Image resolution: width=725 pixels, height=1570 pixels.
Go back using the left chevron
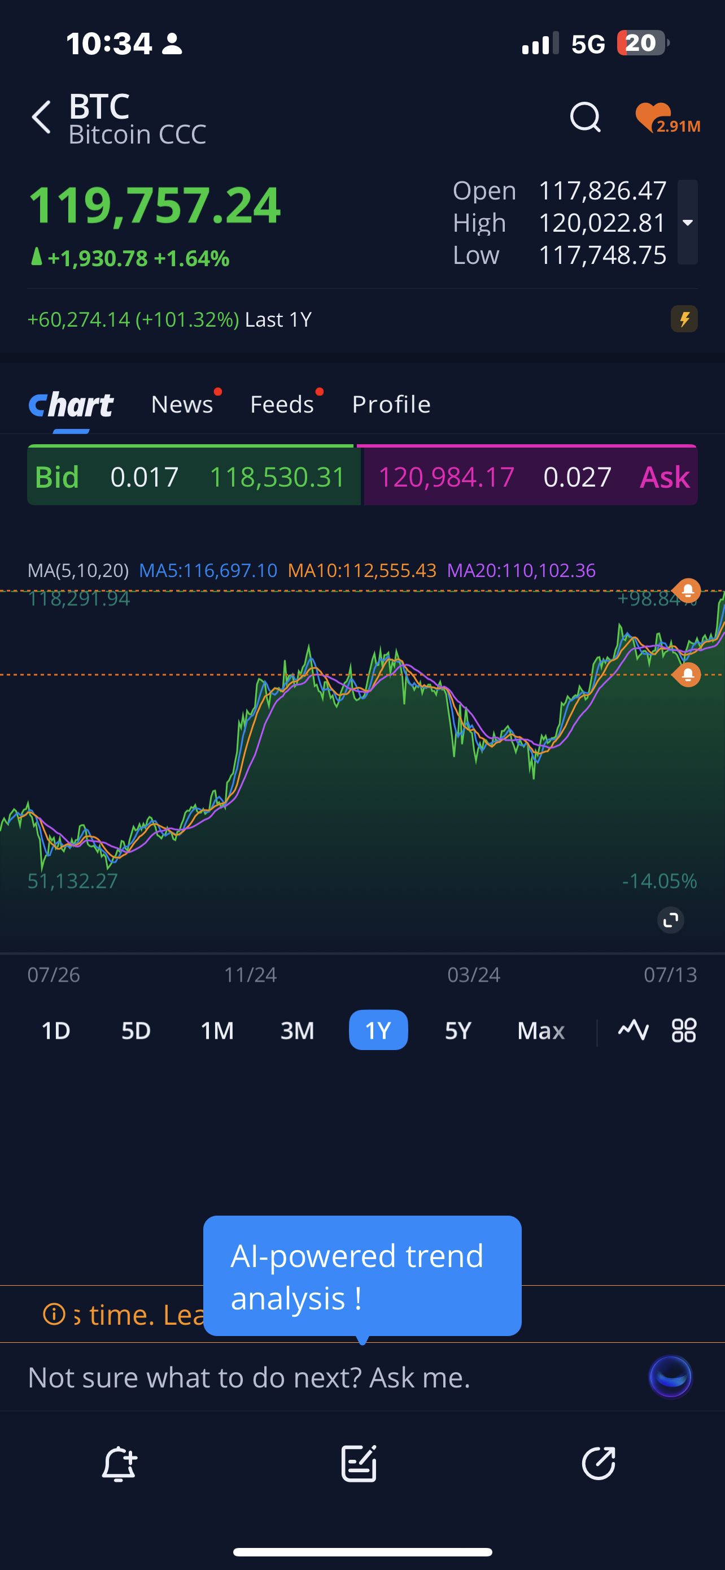tap(41, 117)
